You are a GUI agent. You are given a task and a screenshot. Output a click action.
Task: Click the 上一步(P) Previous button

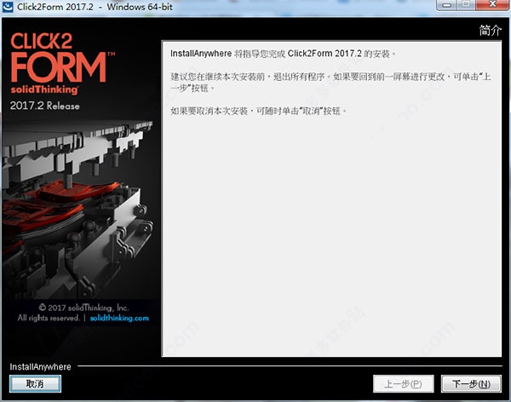click(403, 384)
